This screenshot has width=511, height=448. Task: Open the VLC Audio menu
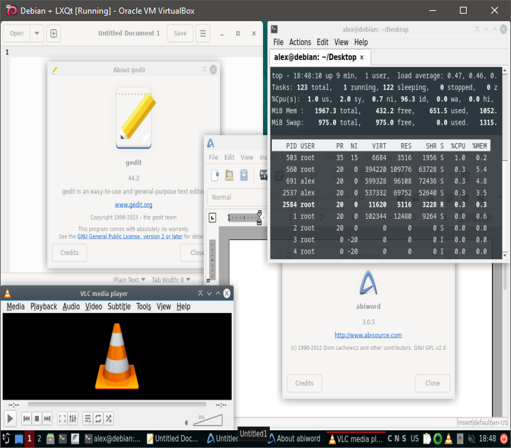click(71, 306)
